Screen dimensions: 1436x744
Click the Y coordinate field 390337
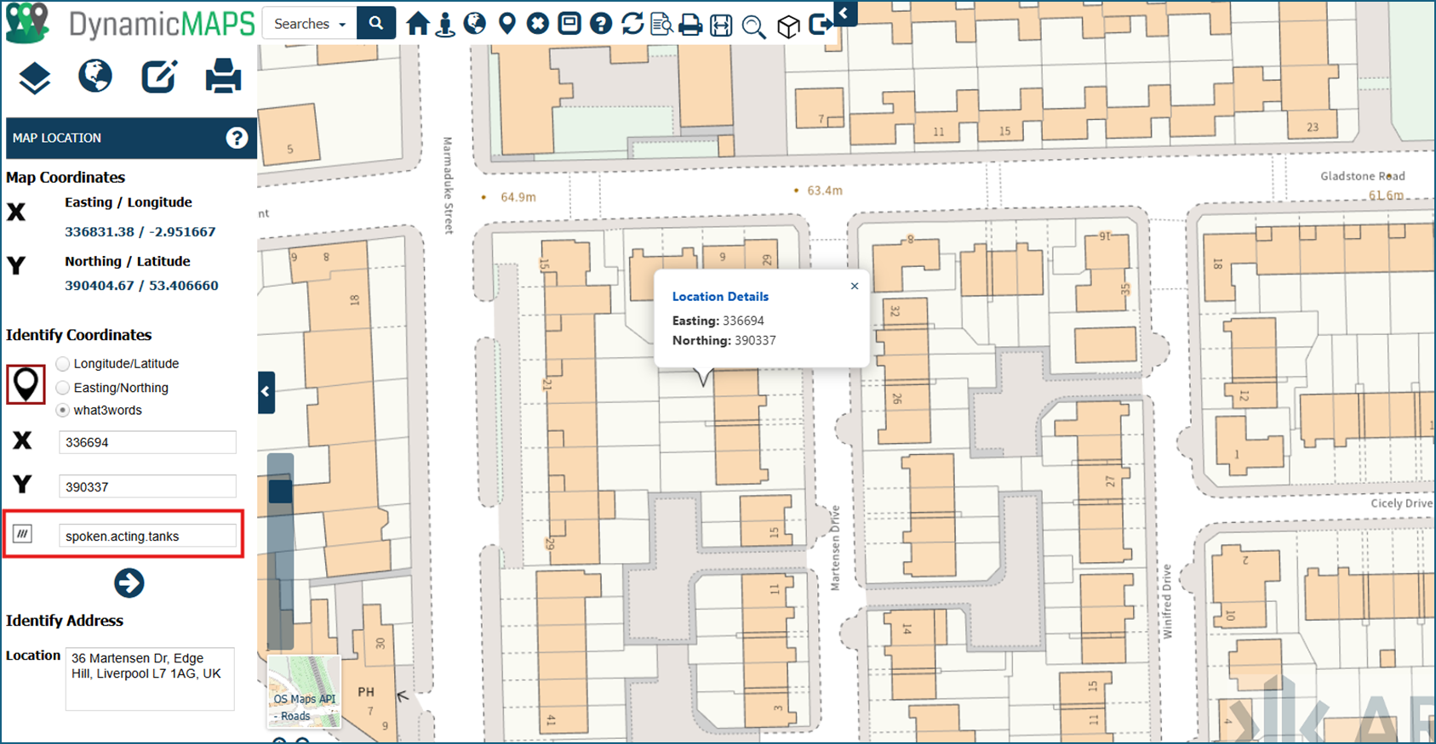147,486
